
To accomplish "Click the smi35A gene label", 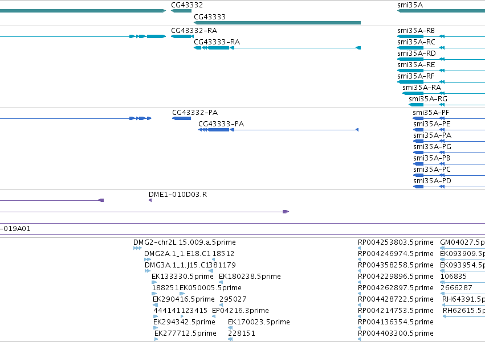I will coord(410,5).
